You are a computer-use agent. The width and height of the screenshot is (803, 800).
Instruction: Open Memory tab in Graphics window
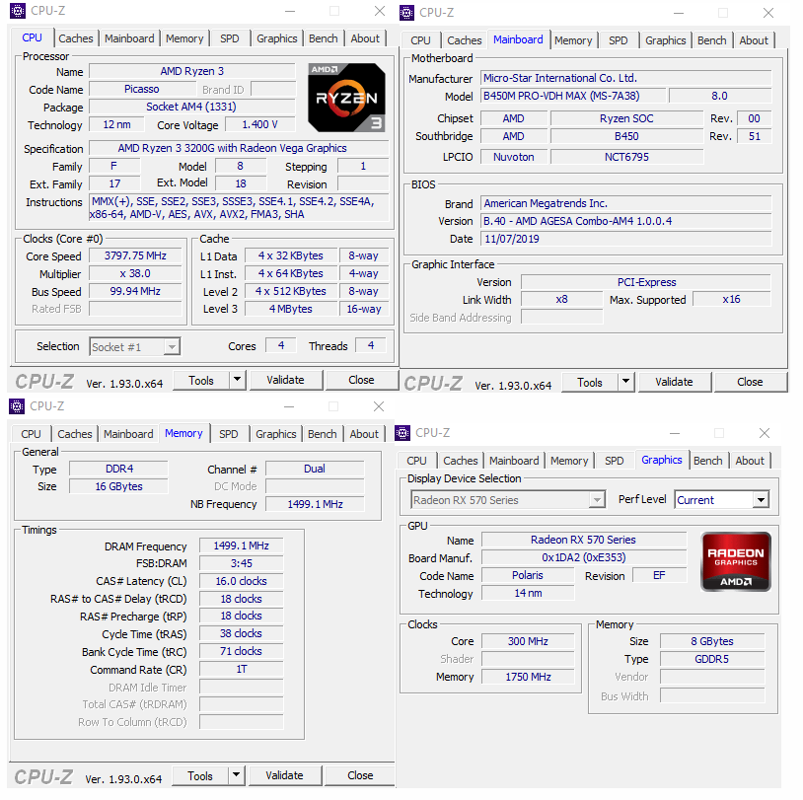point(569,461)
